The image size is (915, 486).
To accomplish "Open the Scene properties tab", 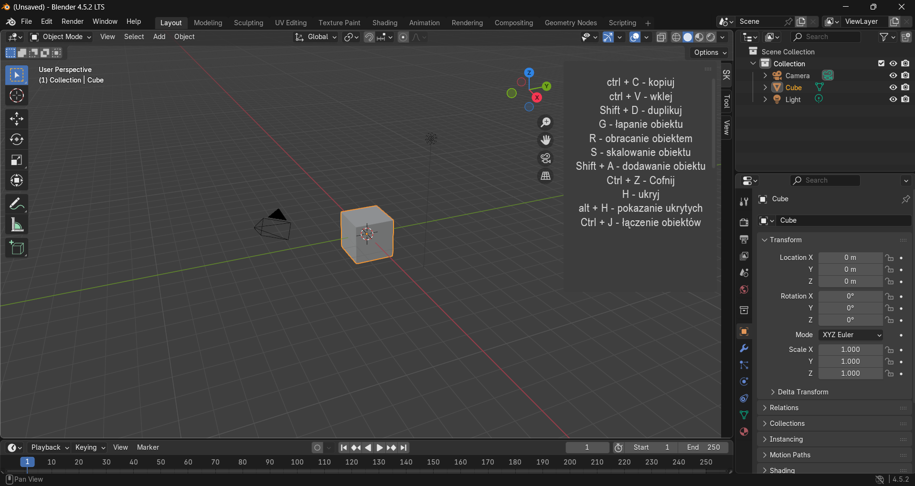I will [x=744, y=273].
